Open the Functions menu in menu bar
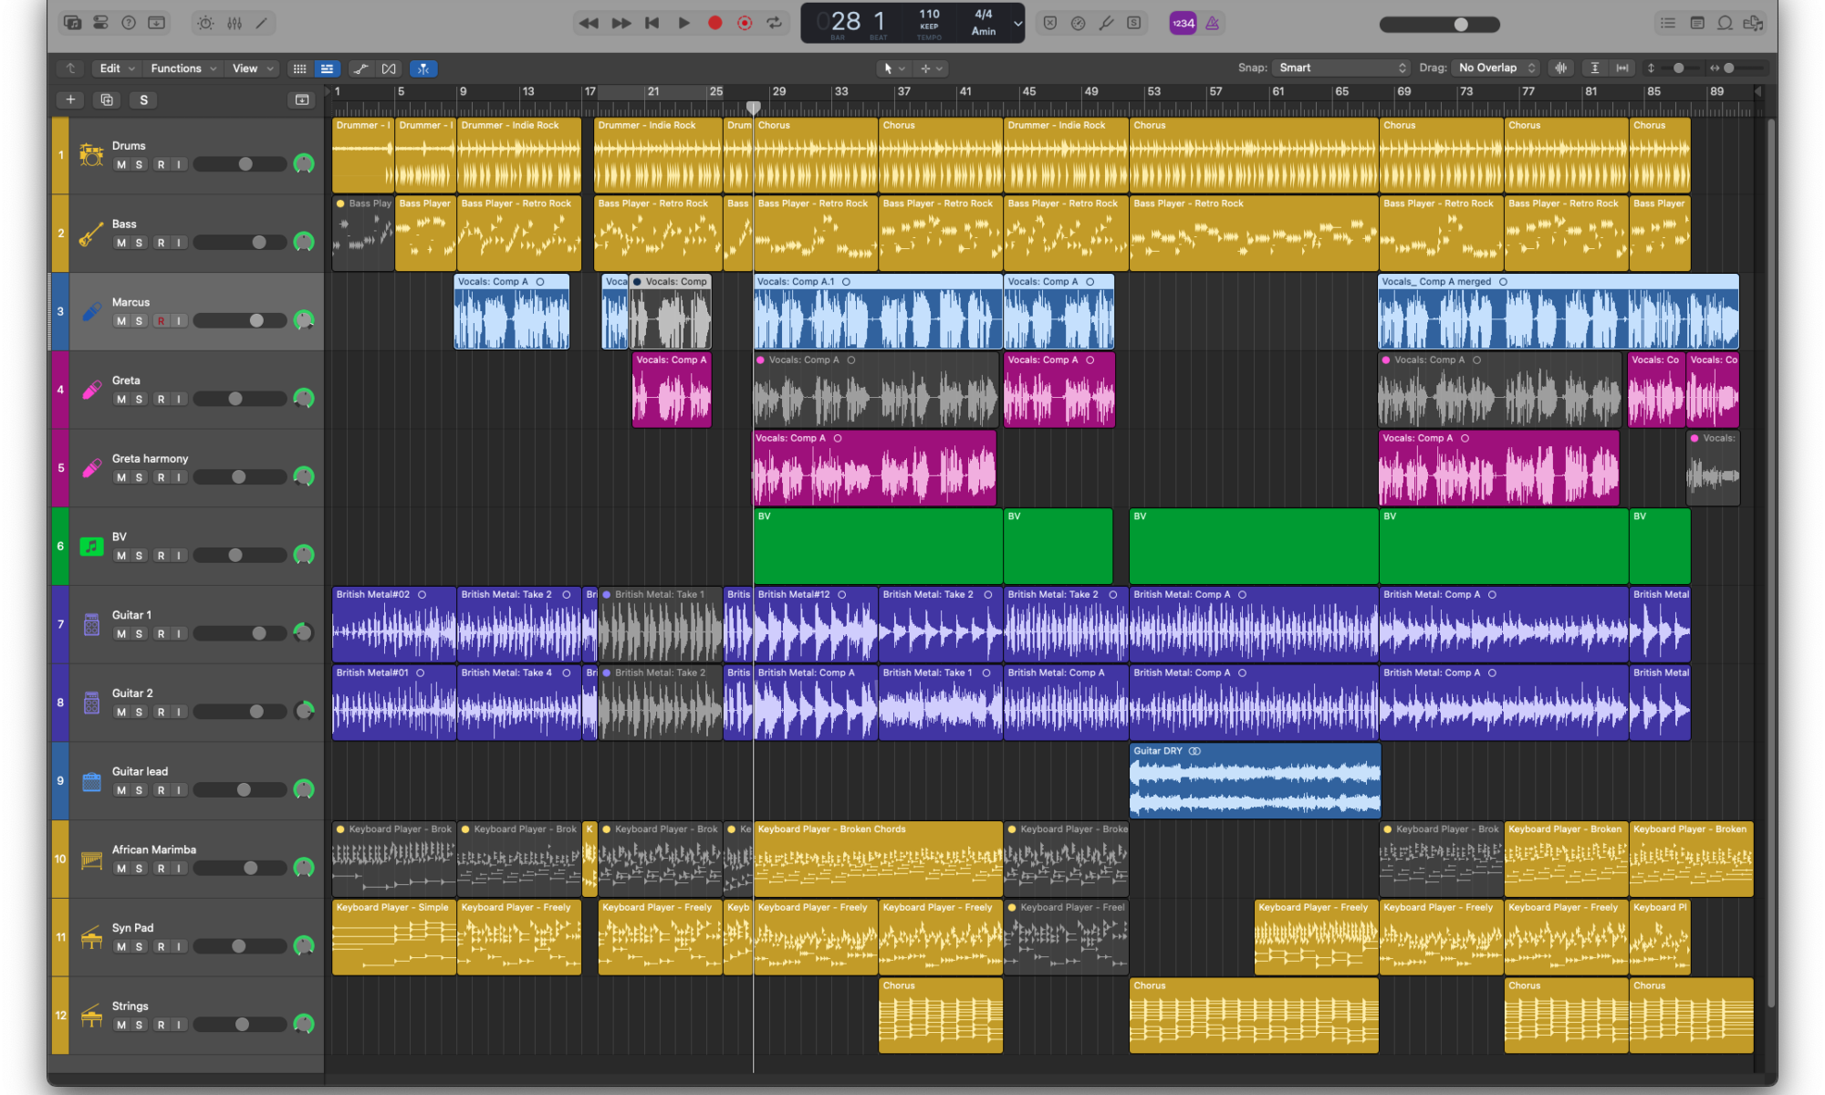This screenshot has height=1095, width=1825. click(182, 68)
